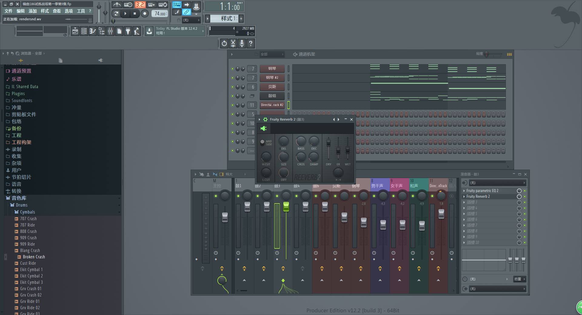Viewport: 582px width, 315px height.
Task: Select the Broken Crash sample
Action: (34, 257)
